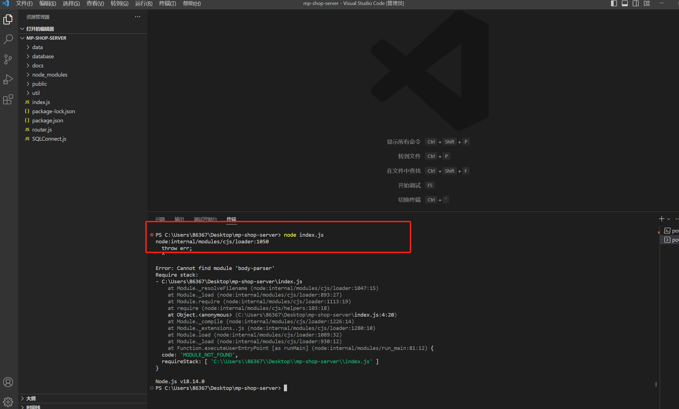This screenshot has width=679, height=409.
Task: Switch to the 终端 panel tab
Action: (231, 219)
